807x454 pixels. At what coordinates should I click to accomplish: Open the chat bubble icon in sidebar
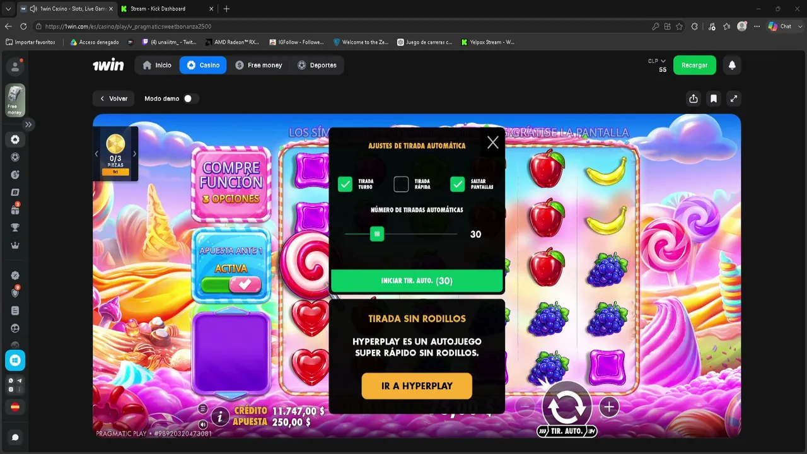click(15, 437)
